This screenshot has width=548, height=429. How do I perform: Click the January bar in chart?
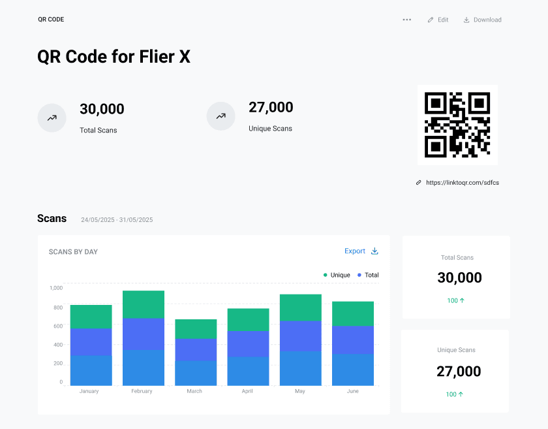[x=91, y=345]
